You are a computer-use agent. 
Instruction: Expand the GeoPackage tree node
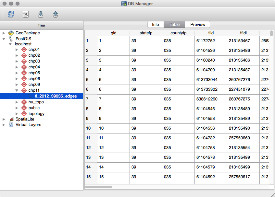pos(4,33)
